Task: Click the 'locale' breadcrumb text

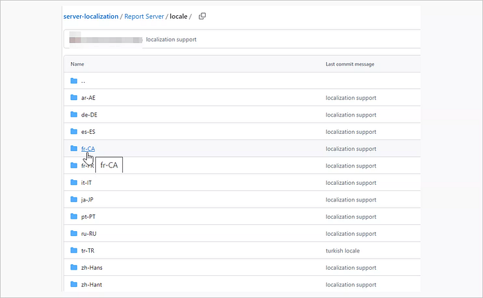Action: click(x=178, y=17)
